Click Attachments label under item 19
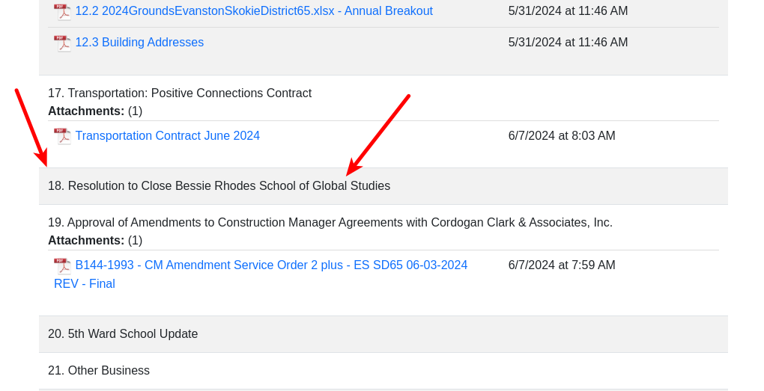The width and height of the screenshot is (764, 391). click(86, 240)
